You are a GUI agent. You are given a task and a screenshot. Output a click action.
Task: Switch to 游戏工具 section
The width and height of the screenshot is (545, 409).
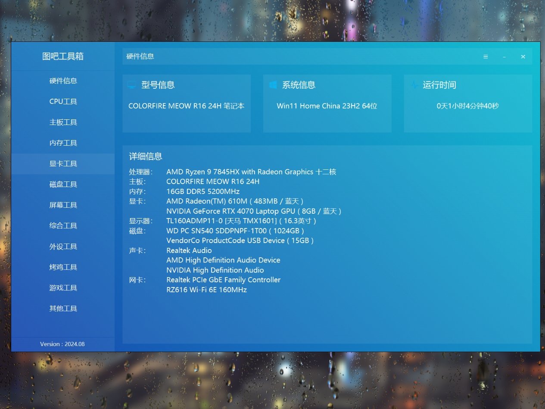click(63, 287)
